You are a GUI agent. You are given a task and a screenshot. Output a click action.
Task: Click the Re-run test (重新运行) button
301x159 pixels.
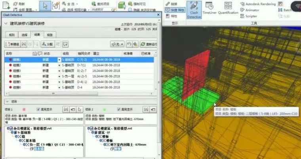[149, 44]
